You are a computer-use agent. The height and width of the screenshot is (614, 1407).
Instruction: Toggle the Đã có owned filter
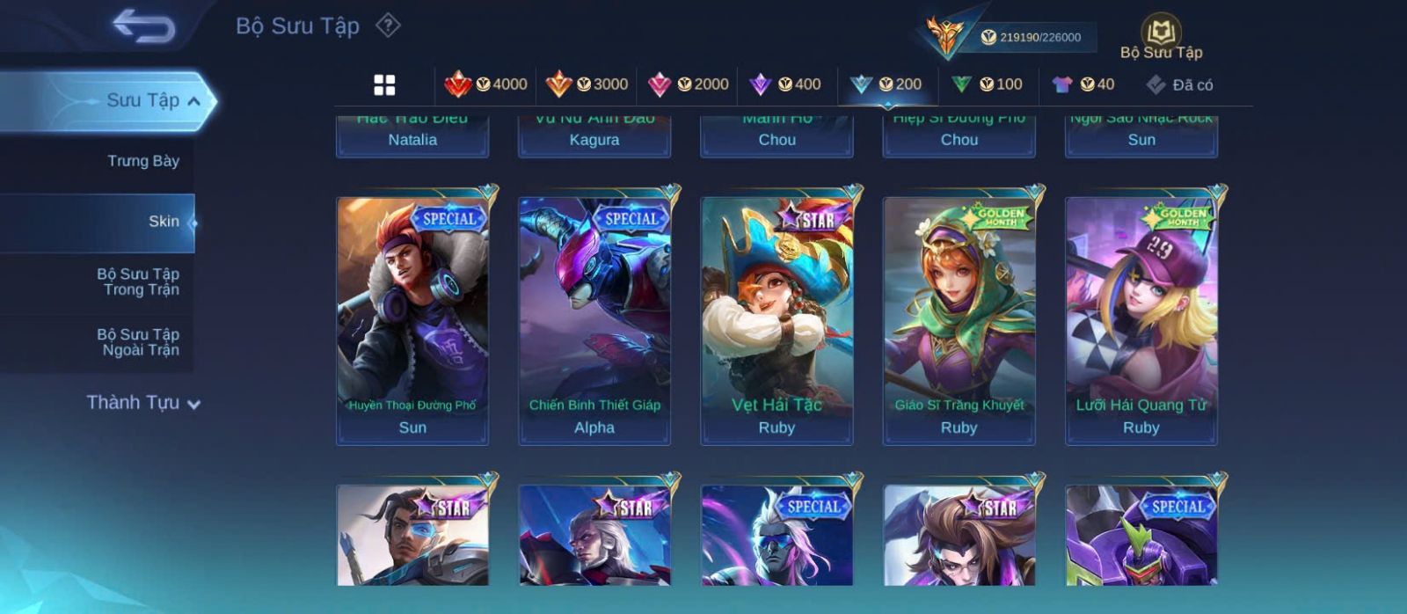click(1179, 84)
